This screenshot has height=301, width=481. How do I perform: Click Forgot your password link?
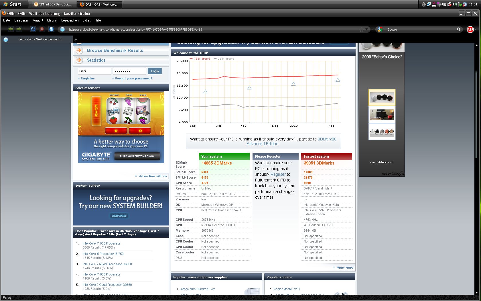[134, 78]
